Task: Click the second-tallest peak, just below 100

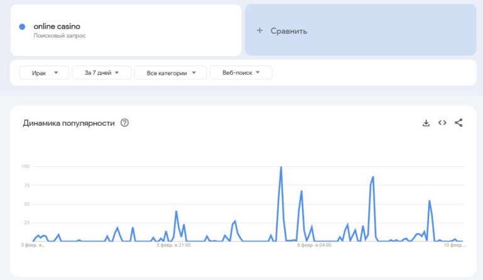Action: [x=373, y=177]
